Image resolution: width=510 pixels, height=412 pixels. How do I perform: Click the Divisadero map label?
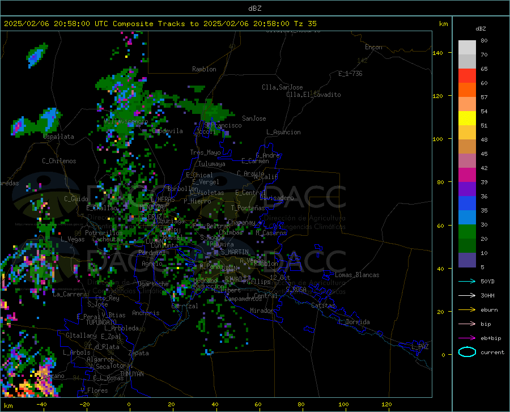[277, 198]
